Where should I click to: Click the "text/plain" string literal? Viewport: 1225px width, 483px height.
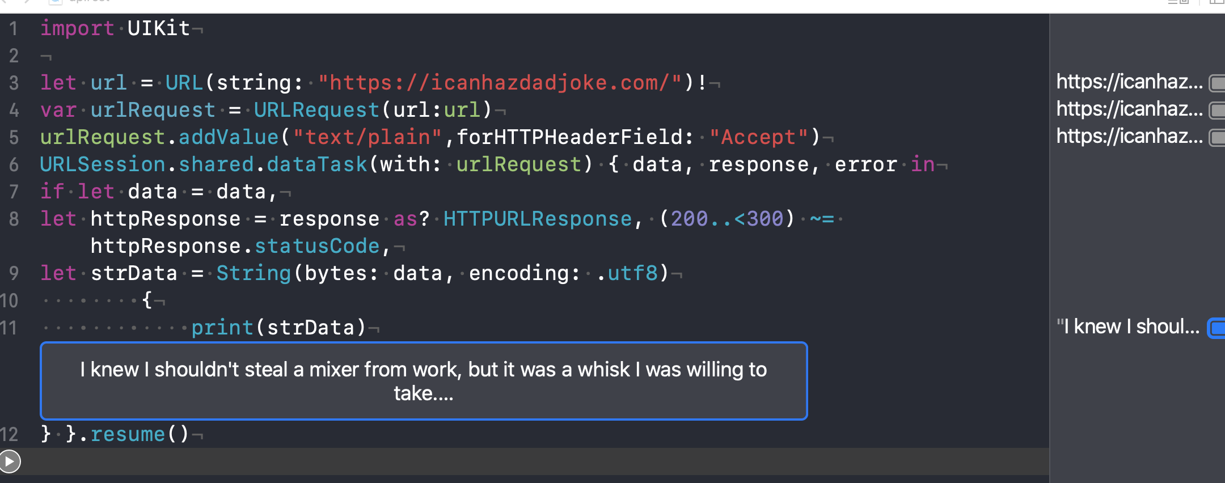(367, 137)
